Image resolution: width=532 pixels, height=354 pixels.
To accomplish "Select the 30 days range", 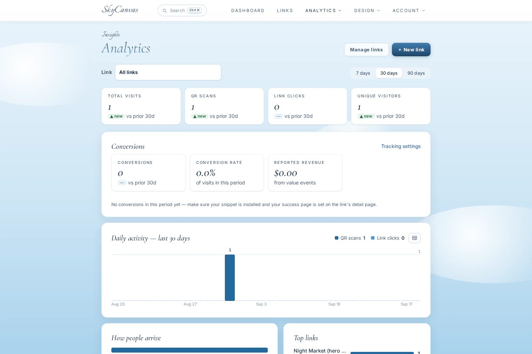I will 389,73.
